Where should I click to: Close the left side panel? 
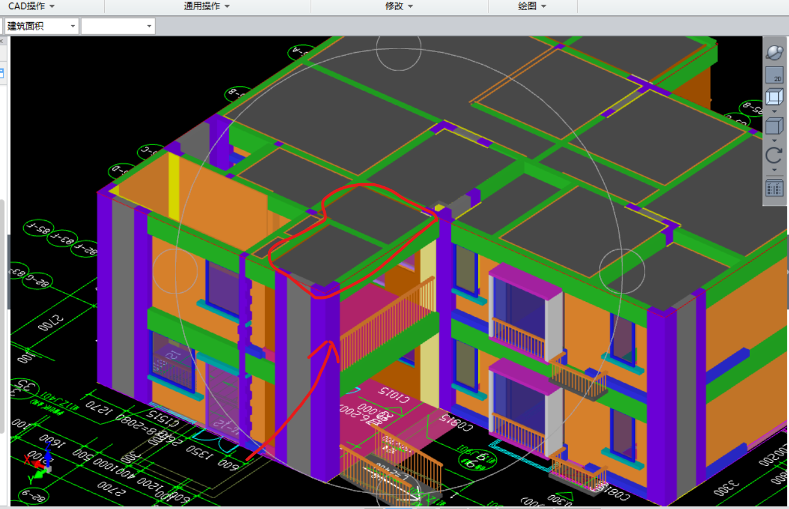[2, 41]
